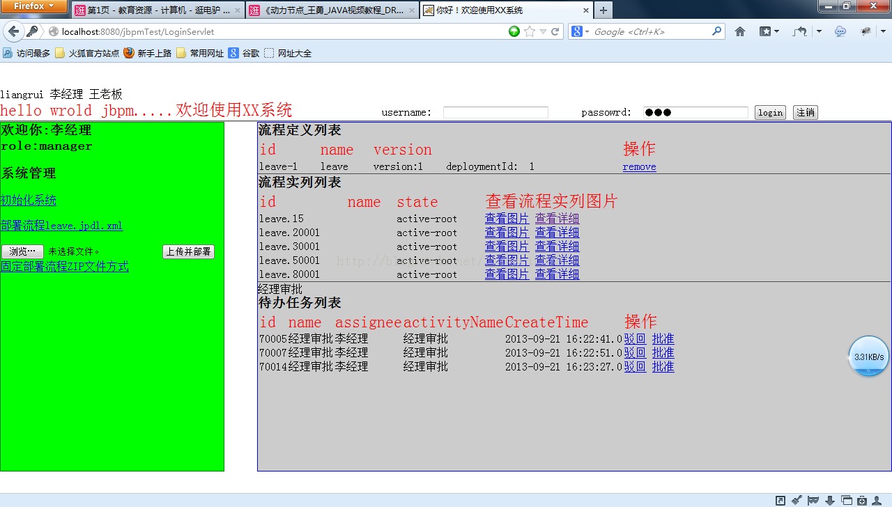The height and width of the screenshot is (507, 892).
Task: Click the paintbrush icon in status bar
Action: coord(797,500)
